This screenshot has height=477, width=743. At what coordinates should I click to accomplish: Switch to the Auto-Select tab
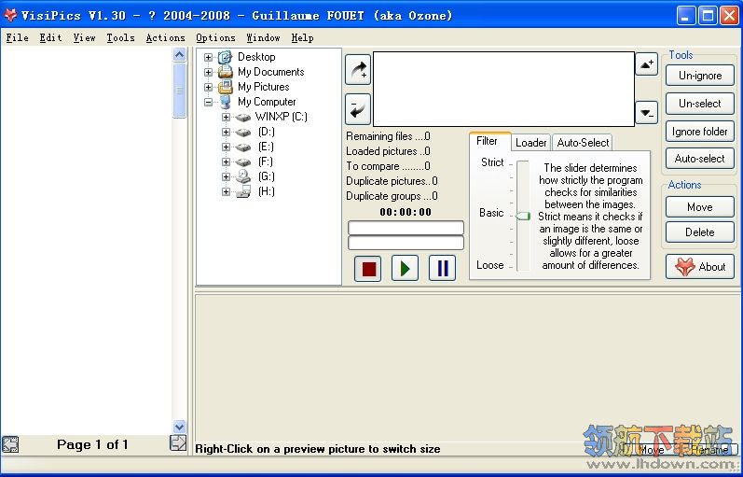[583, 143]
